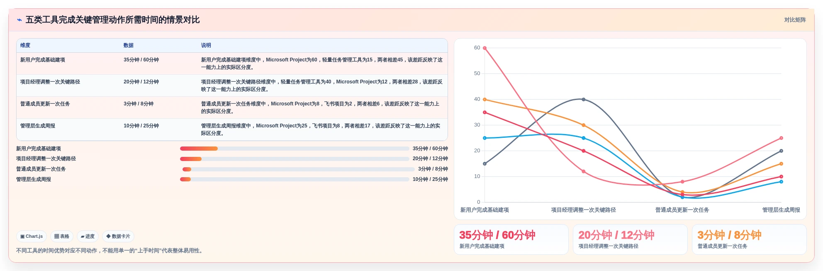Image resolution: width=823 pixels, height=271 pixels.
Task: Click the red end point at 10 for 管理层生成周报
Action: [x=781, y=177]
